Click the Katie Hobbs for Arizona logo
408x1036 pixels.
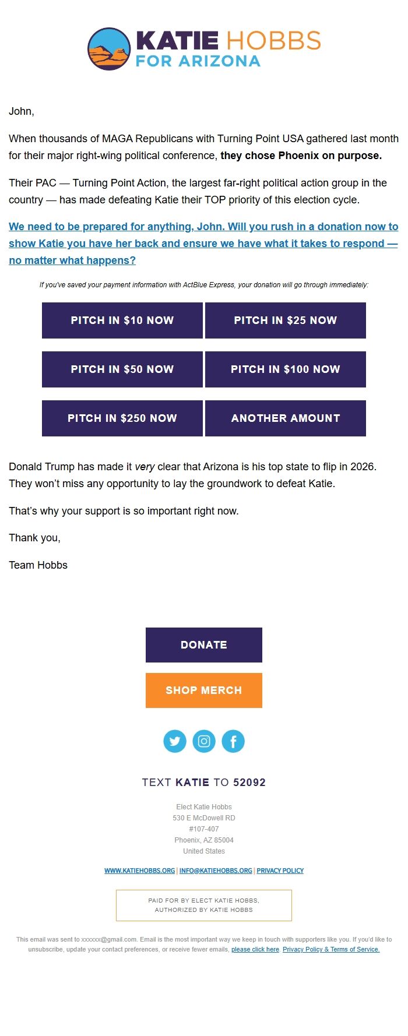pyautogui.click(x=203, y=50)
